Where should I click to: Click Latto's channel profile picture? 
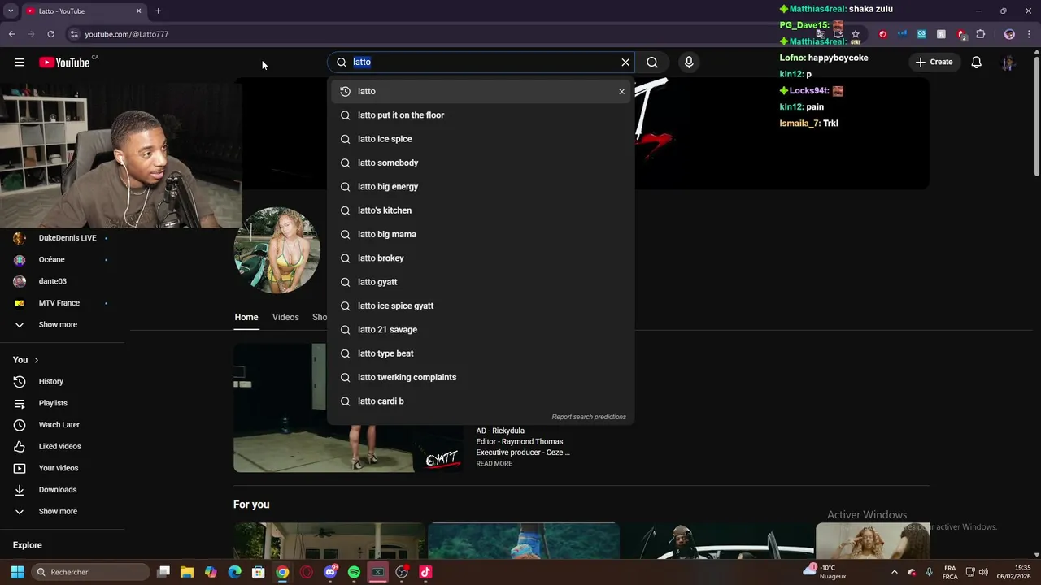pos(277,250)
